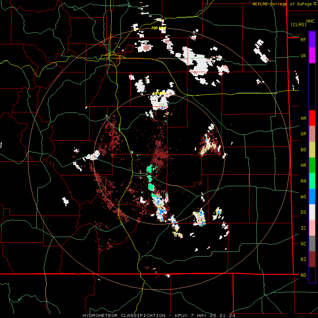Click the HR legend label text
Screen dimensions: 318x318
pyautogui.click(x=303, y=165)
